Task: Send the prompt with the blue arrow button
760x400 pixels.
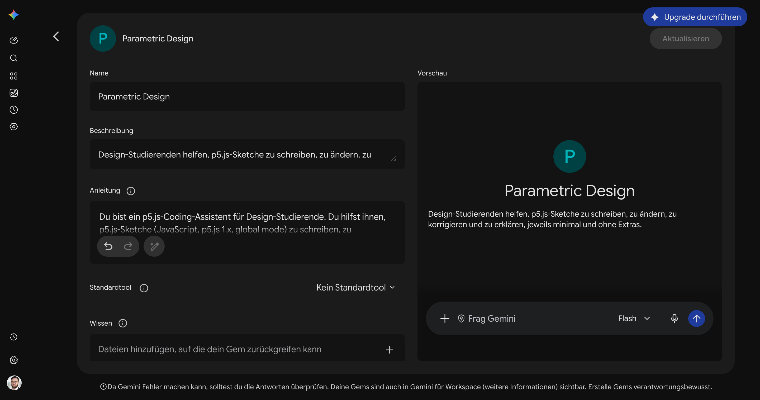Action: [697, 318]
